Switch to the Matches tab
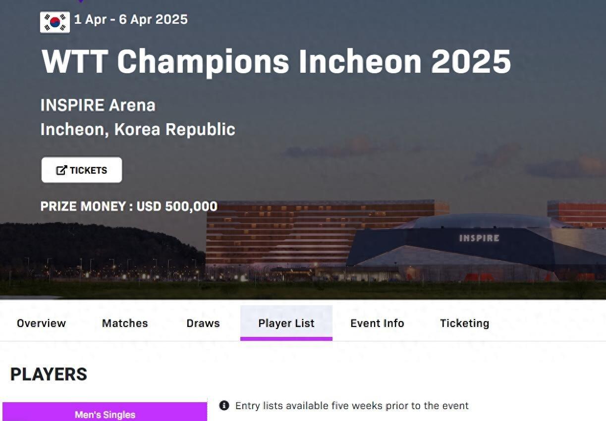Screen dimensions: 606x421 pos(125,323)
